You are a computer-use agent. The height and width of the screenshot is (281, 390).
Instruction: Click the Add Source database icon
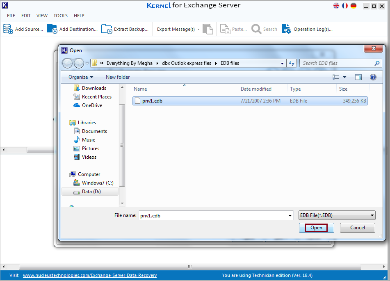tap(8, 29)
